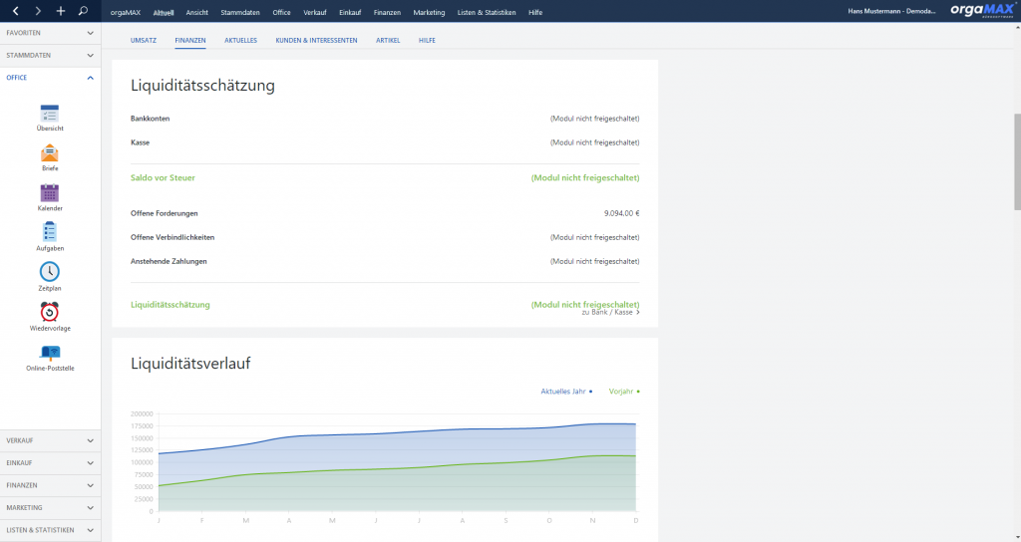1021x542 pixels.
Task: Expand the Einkauf sidebar section
Action: (x=50, y=462)
